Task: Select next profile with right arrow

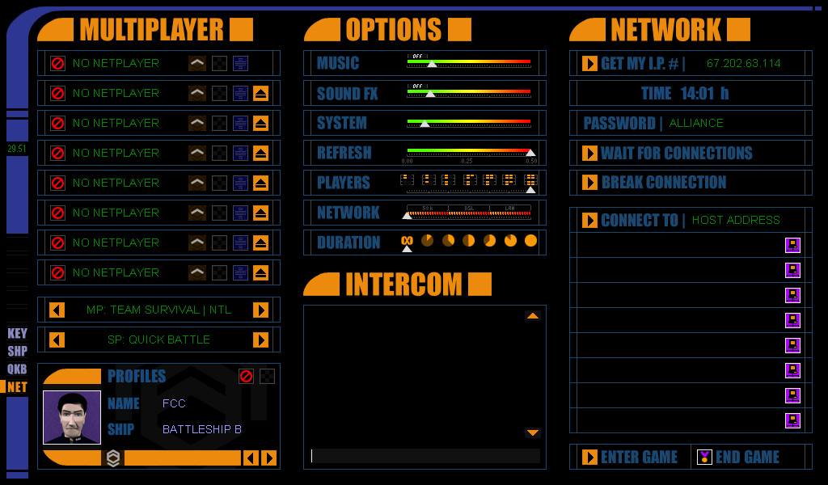Action: coord(268,458)
